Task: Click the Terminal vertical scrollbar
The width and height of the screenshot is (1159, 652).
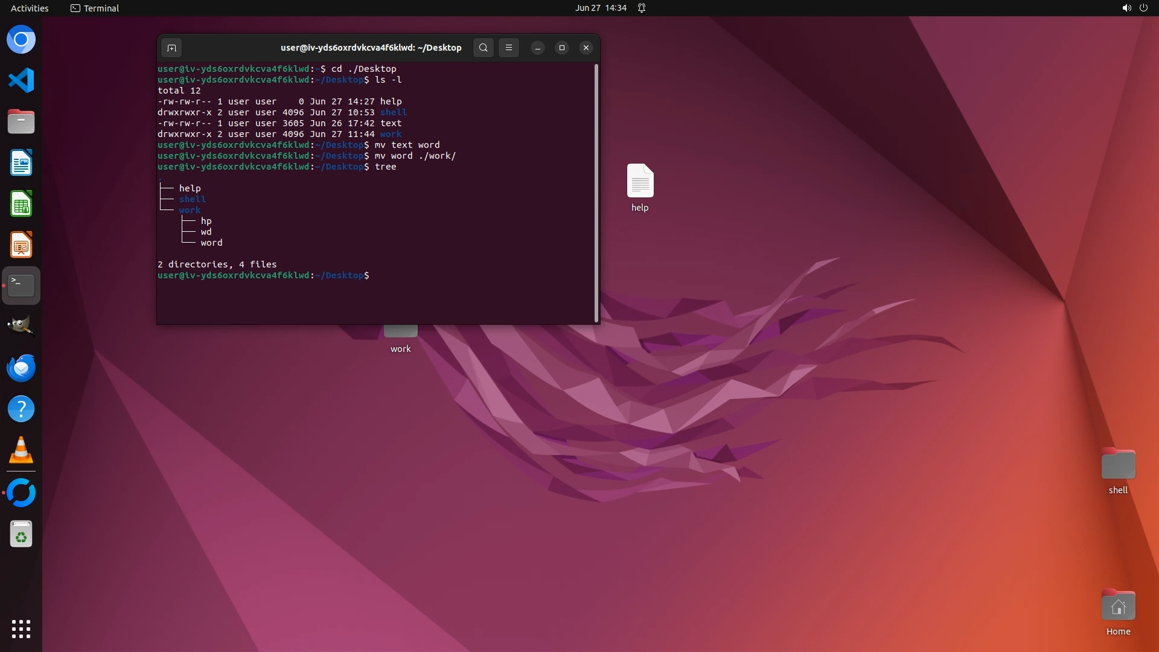Action: pyautogui.click(x=596, y=193)
